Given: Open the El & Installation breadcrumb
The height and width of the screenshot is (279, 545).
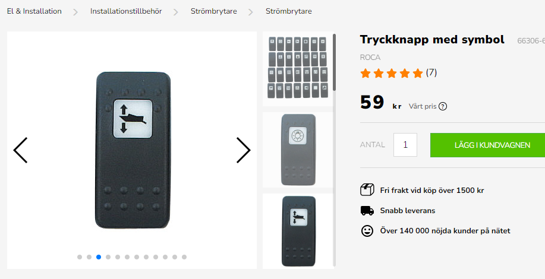Looking at the screenshot, I should pyautogui.click(x=34, y=11).
